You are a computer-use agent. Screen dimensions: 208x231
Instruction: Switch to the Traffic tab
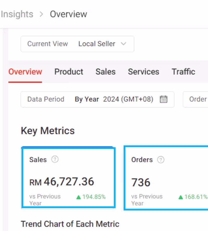point(183,72)
